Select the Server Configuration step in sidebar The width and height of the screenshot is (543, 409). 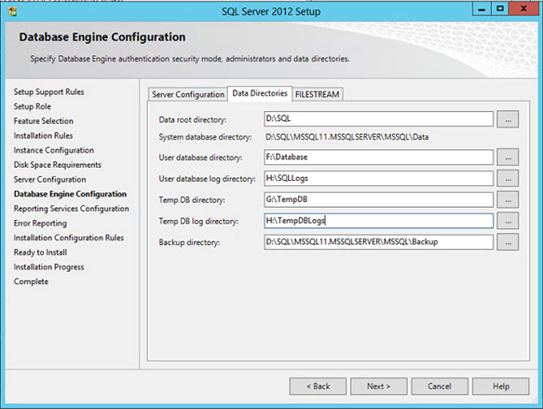click(x=50, y=180)
